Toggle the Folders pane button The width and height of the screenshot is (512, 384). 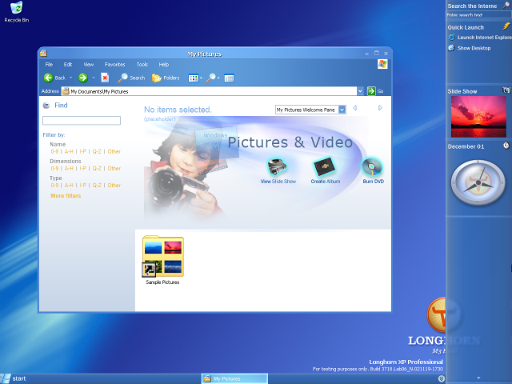pyautogui.click(x=166, y=78)
